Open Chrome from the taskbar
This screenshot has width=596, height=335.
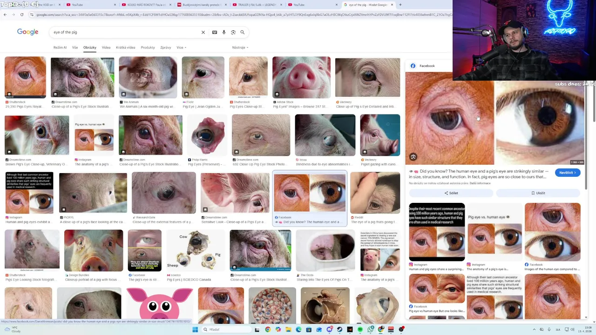pyautogui.click(x=268, y=329)
